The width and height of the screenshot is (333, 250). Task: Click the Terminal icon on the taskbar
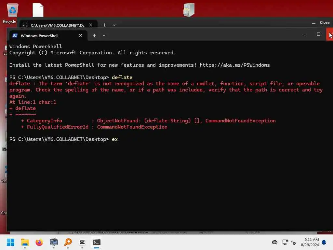click(96, 242)
